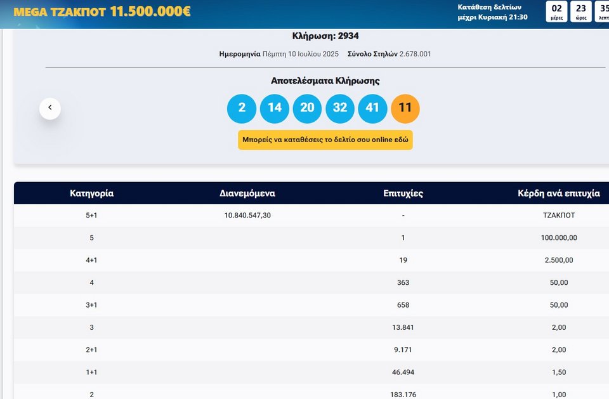Click successes value 363

403,282
